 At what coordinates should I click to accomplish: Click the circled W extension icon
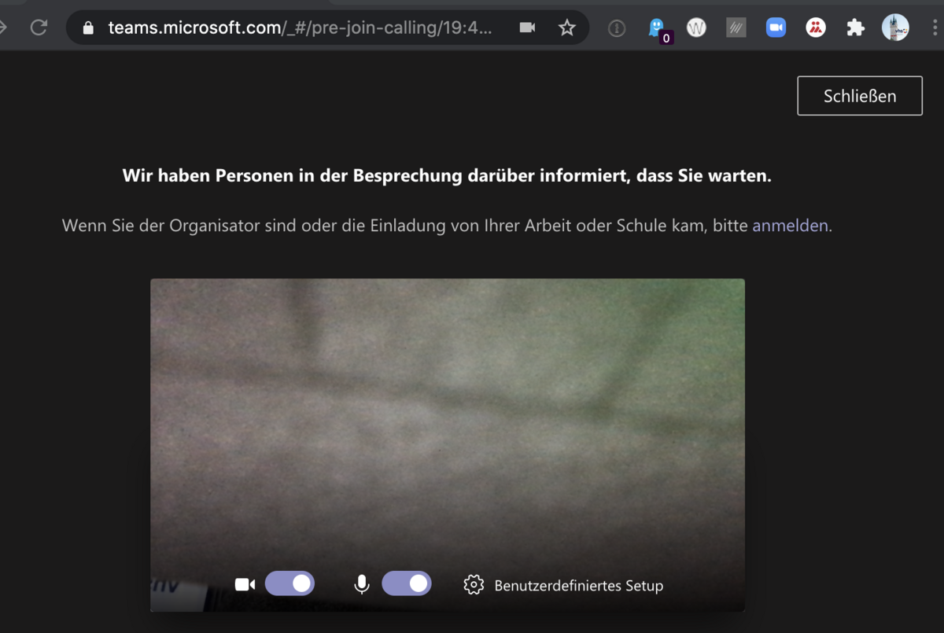tap(696, 28)
